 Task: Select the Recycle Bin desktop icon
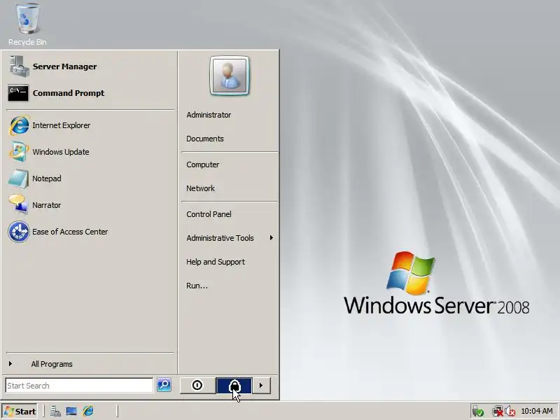27,24
